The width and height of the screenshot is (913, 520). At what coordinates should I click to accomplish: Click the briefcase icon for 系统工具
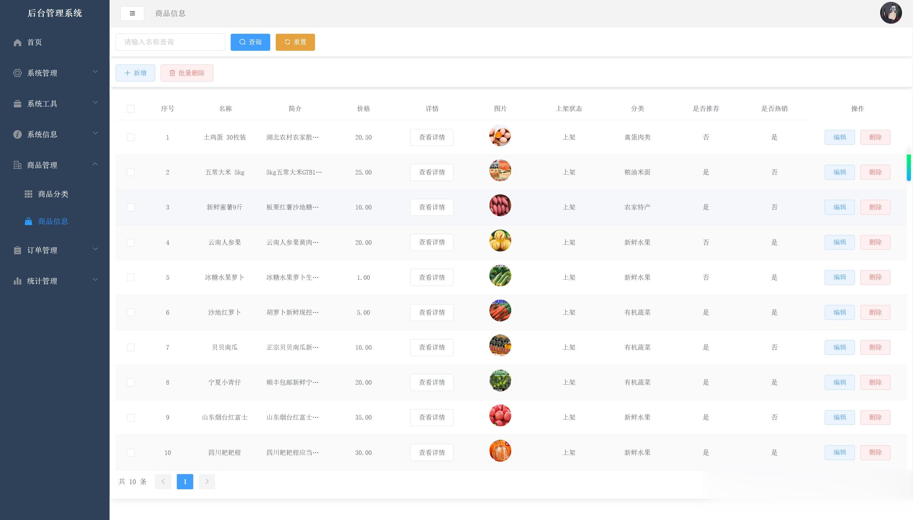point(17,104)
